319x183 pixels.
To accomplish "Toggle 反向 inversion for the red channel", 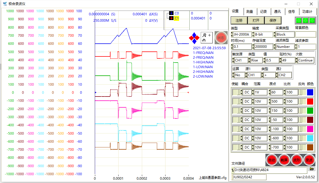I will click(x=301, y=101).
